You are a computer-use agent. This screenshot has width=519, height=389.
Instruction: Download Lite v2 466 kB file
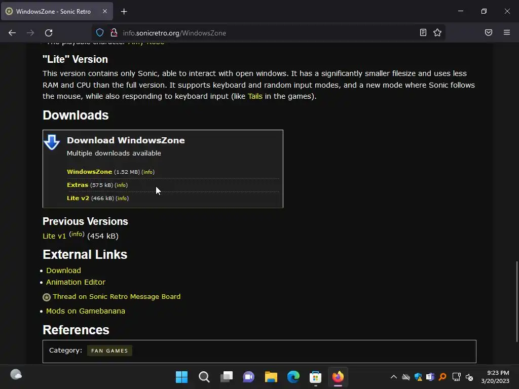tap(78, 198)
